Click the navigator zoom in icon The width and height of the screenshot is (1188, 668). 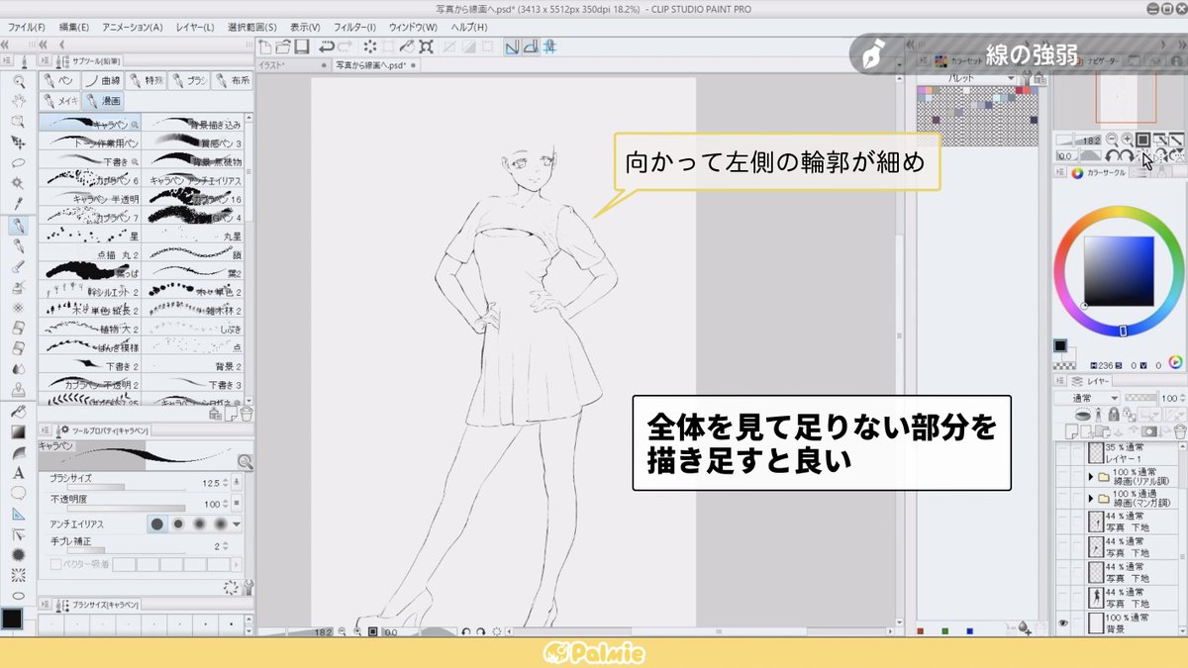pos(1127,140)
